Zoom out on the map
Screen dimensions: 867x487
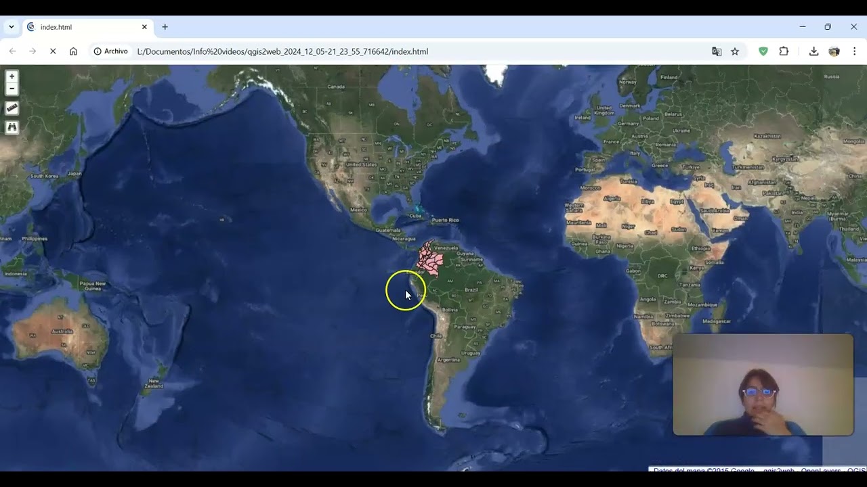click(x=12, y=89)
